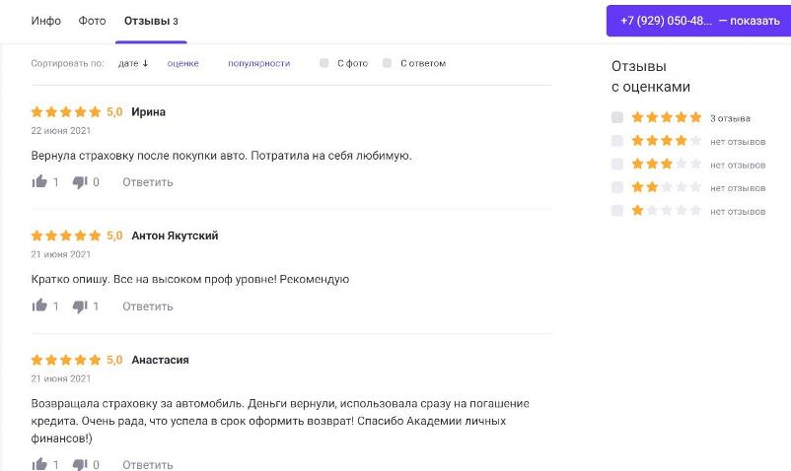Open the Инфо tab
791x471 pixels.
[x=46, y=21]
